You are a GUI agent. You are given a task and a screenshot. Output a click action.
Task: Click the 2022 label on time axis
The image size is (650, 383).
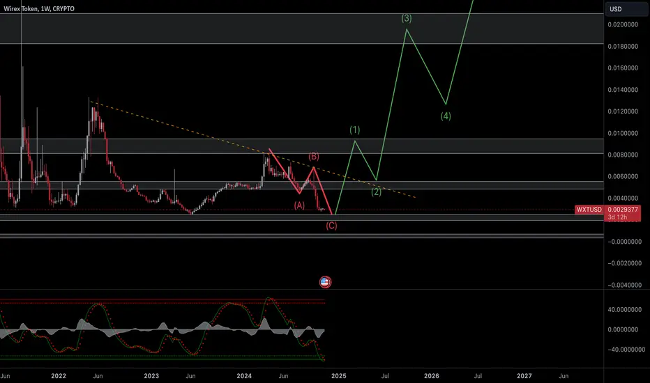click(x=59, y=376)
